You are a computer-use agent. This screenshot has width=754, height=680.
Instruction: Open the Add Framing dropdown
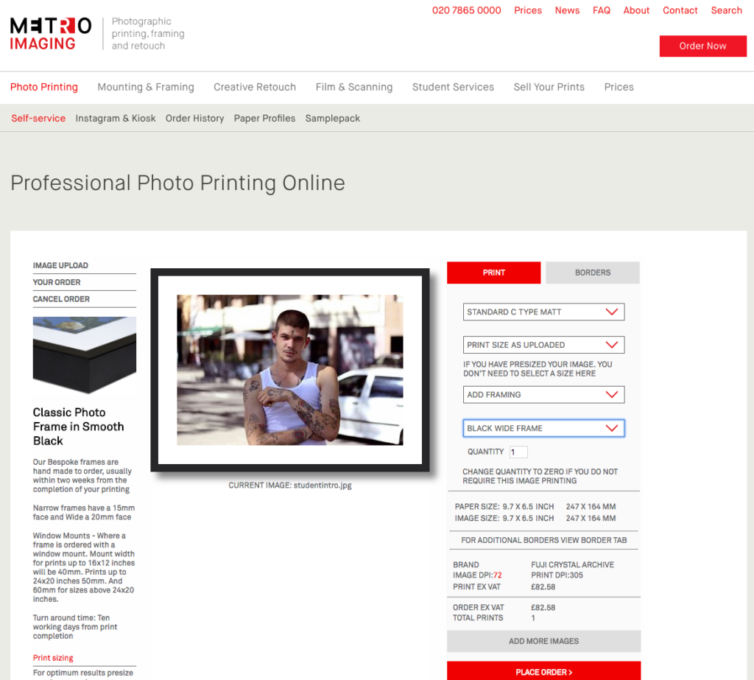point(543,395)
